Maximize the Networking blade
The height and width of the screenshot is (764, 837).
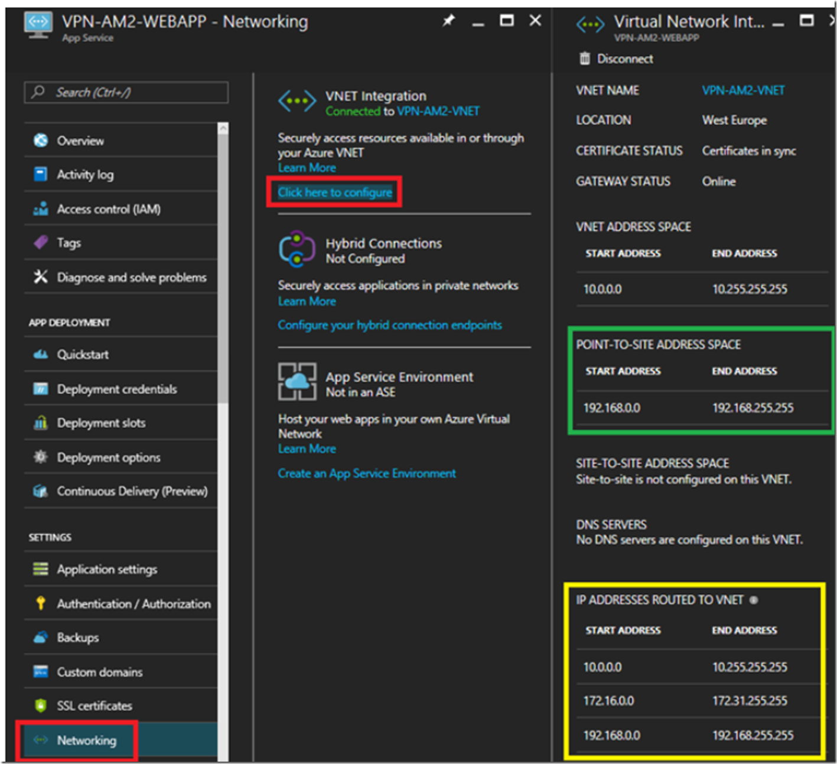click(x=507, y=21)
